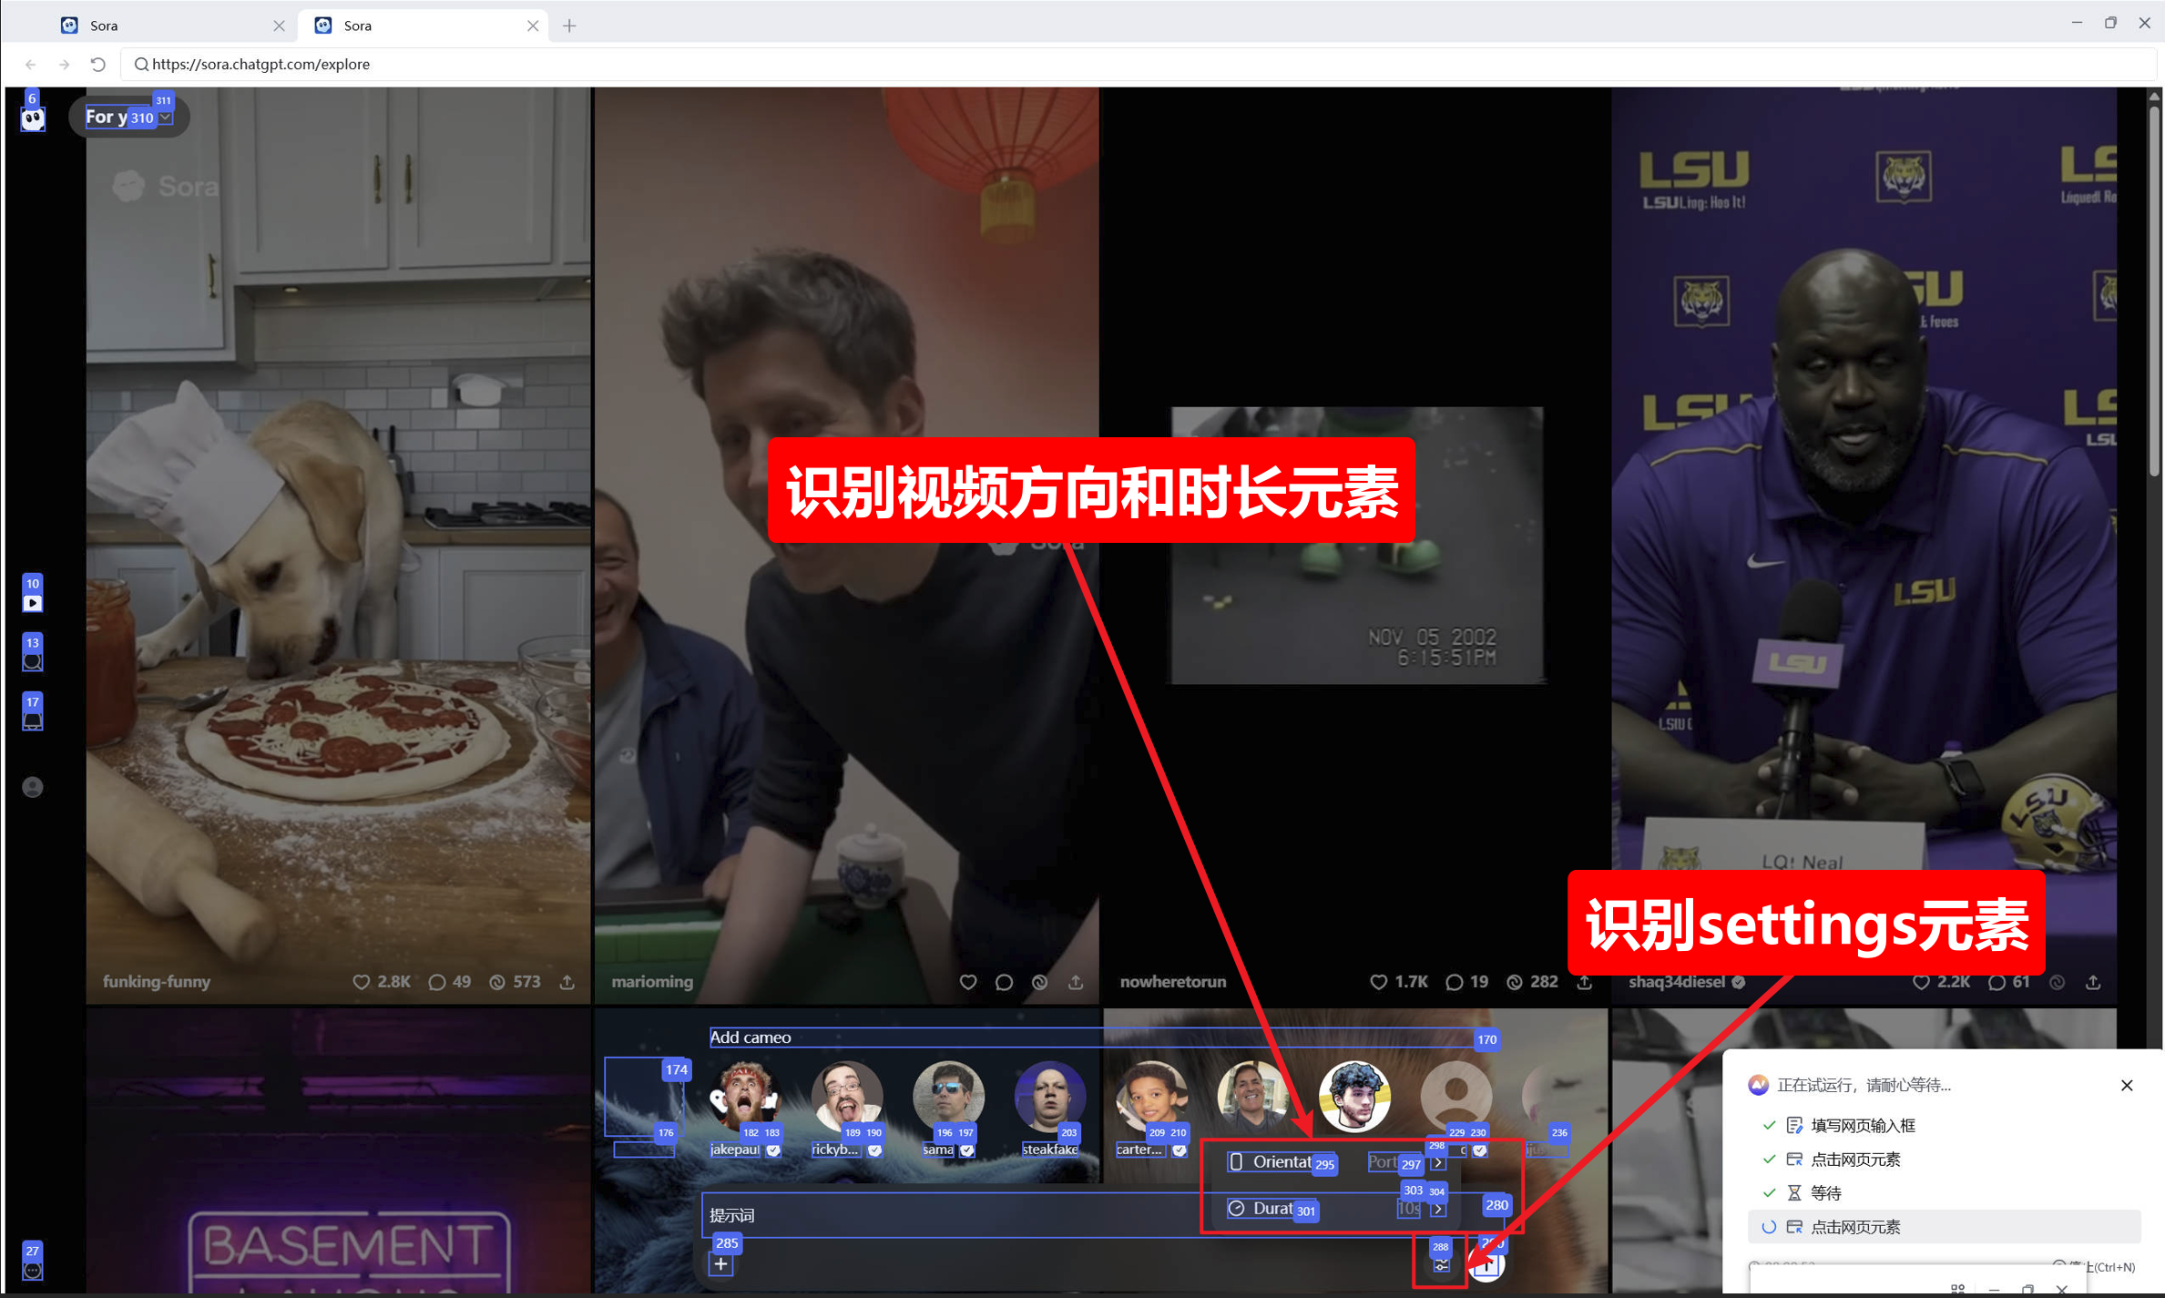Open the settings sliders icon in prompt bar
The width and height of the screenshot is (2165, 1298).
tap(1441, 1265)
